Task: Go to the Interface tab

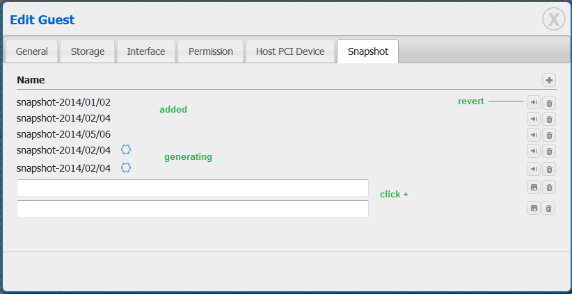Action: tap(146, 51)
